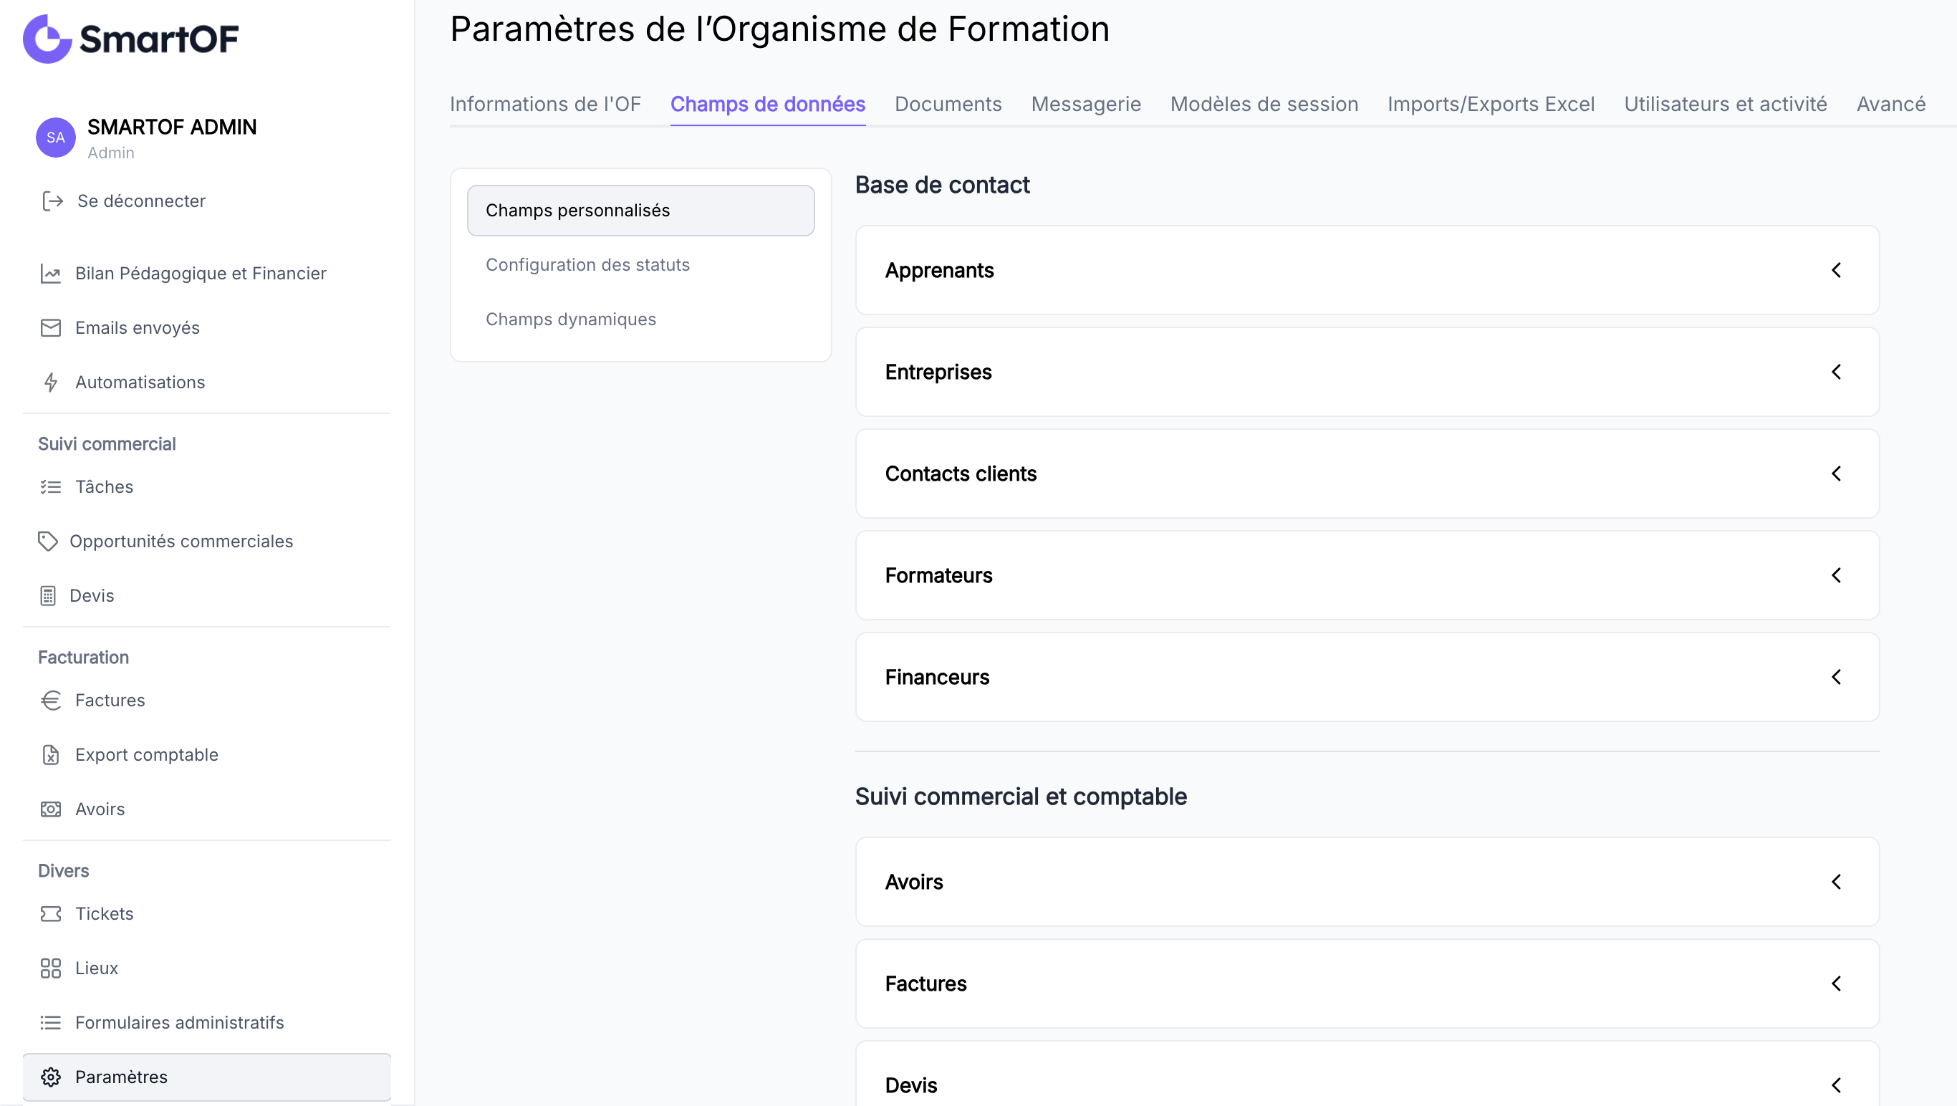Viewport: 1957px width, 1106px height.
Task: Open the Avancé tab
Action: point(1891,104)
